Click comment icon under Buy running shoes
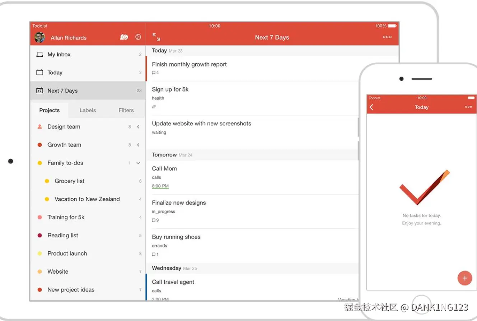Screen dimensions: 477x321 click(154, 254)
